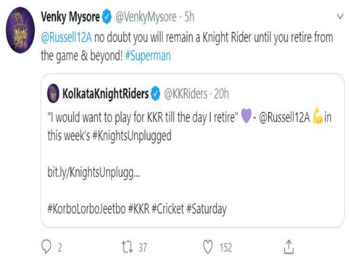
Task: Open the share options upload icon
Action: tap(289, 247)
